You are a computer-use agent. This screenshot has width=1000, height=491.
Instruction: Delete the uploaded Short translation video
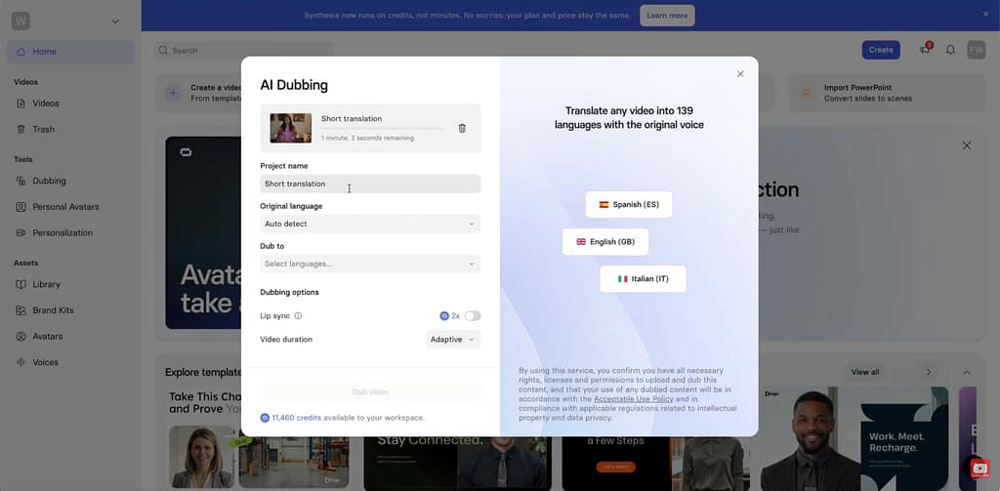[x=462, y=128]
